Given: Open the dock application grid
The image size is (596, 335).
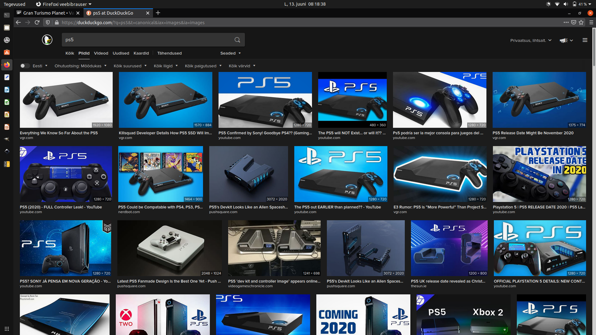Looking at the screenshot, I should pos(7,328).
